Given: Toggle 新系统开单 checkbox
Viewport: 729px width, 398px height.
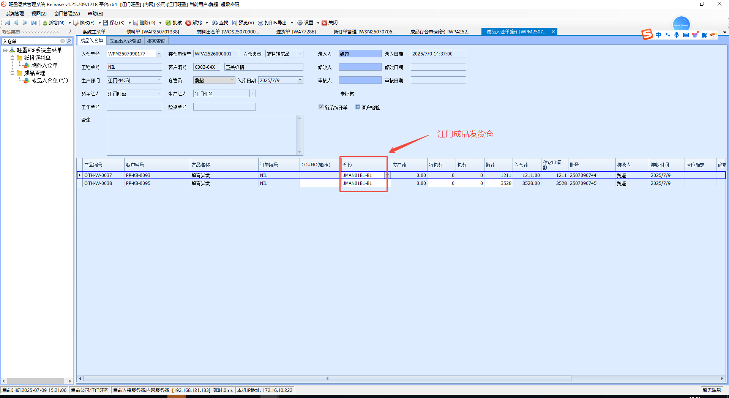Looking at the screenshot, I should pyautogui.click(x=321, y=107).
